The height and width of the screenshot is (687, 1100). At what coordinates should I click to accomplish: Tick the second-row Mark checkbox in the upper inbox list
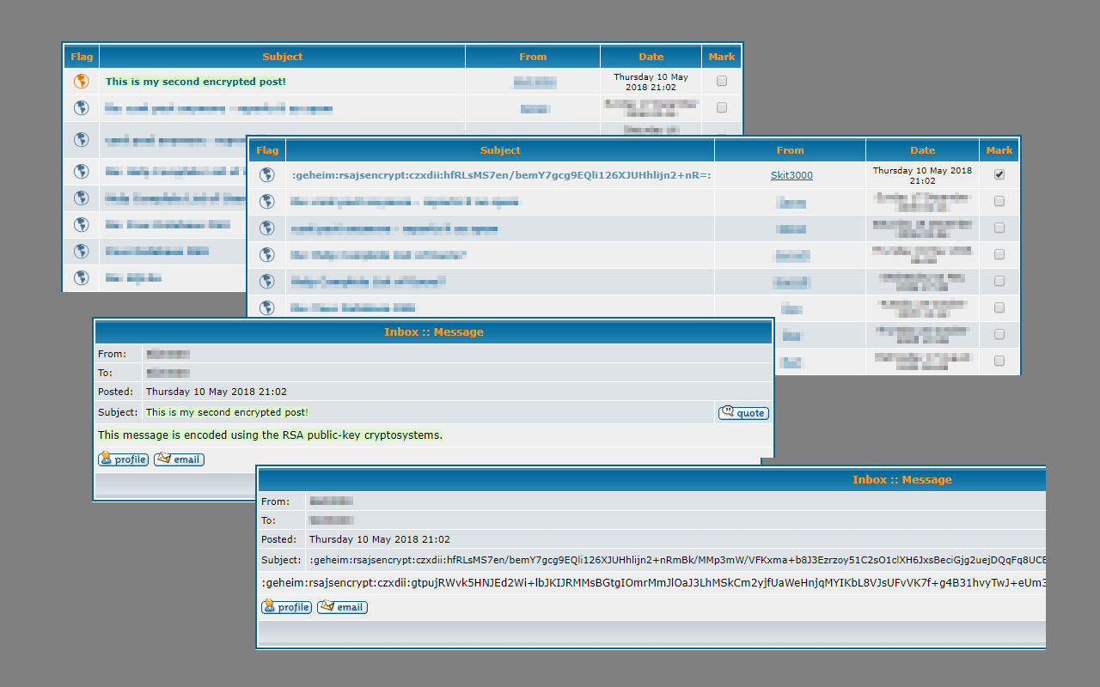pos(722,108)
